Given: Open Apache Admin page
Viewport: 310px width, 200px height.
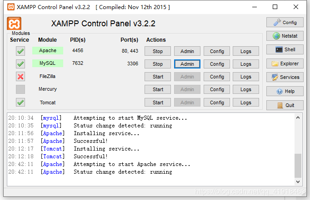Looking at the screenshot, I should [187, 51].
